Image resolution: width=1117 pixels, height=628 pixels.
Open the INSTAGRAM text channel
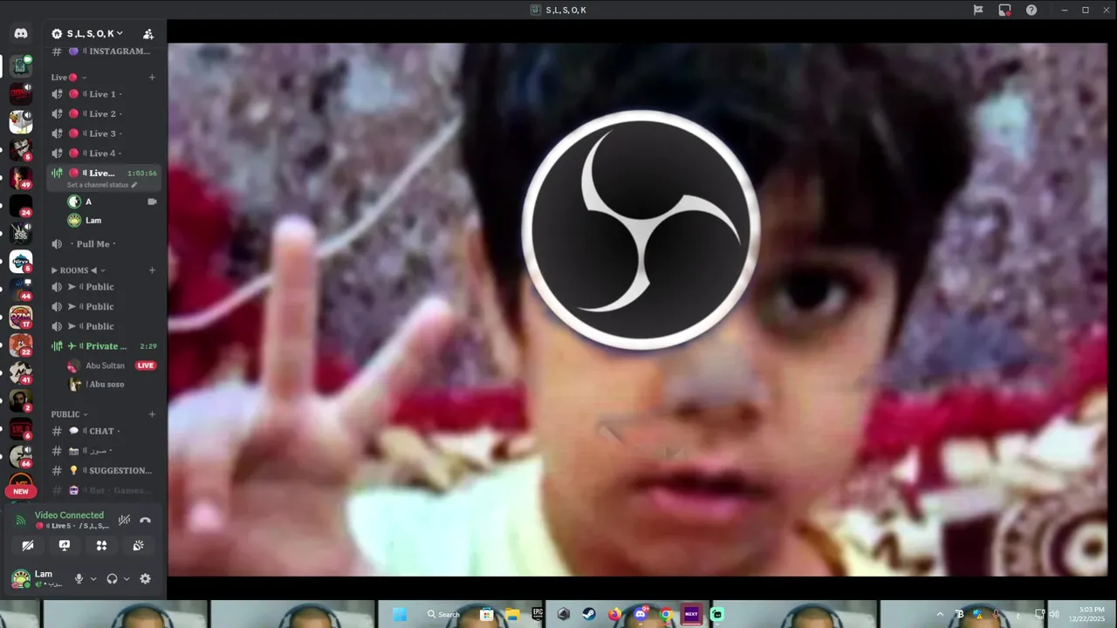(105, 51)
